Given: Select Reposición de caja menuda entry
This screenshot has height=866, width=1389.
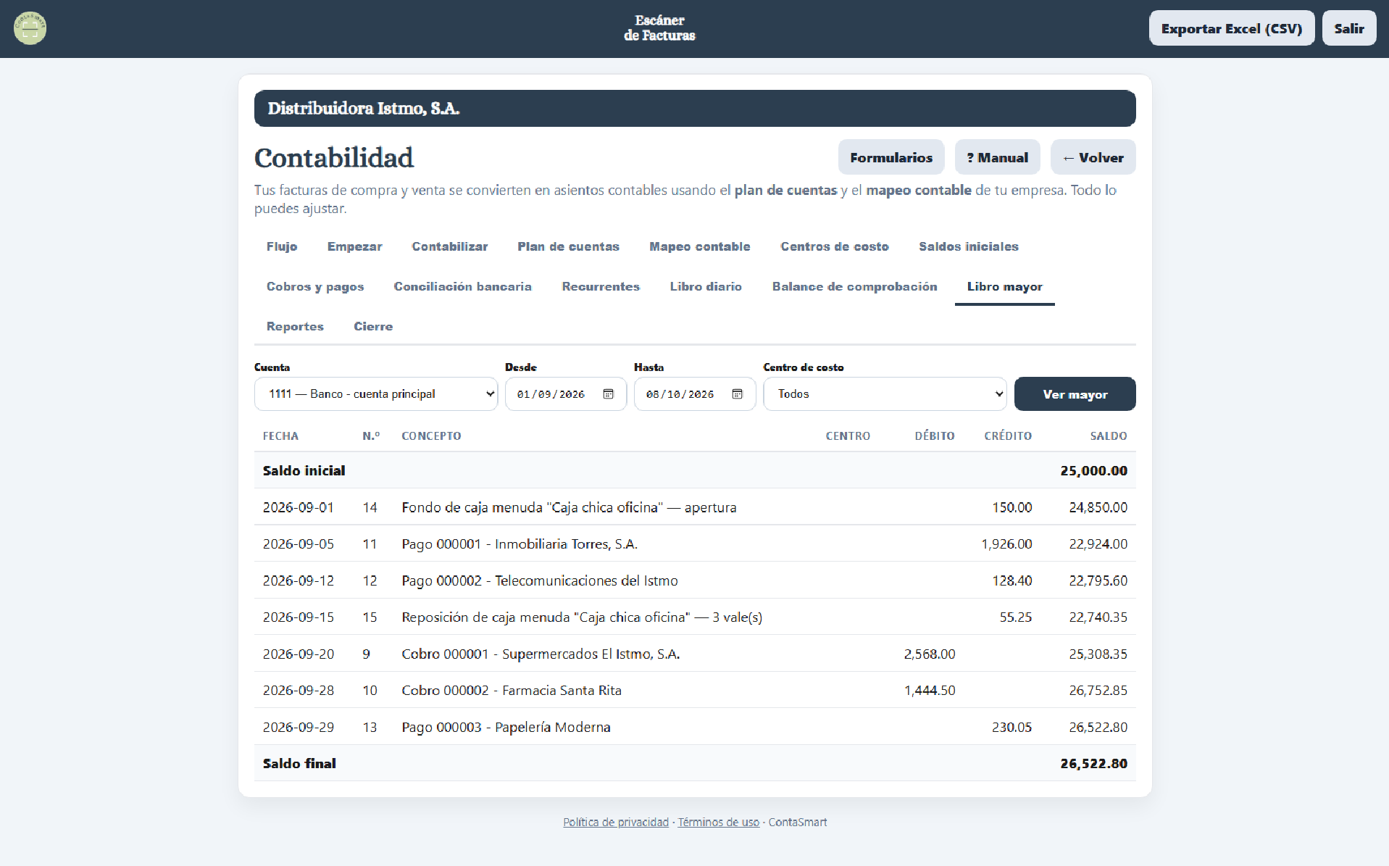Looking at the screenshot, I should (x=695, y=617).
